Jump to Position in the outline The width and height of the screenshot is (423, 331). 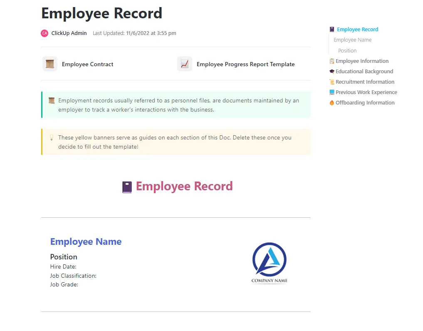click(347, 50)
